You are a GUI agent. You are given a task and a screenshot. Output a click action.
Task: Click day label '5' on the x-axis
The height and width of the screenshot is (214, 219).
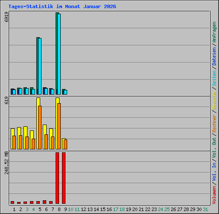[40, 209]
